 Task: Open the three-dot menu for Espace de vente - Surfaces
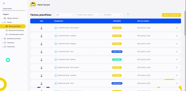(177, 75)
